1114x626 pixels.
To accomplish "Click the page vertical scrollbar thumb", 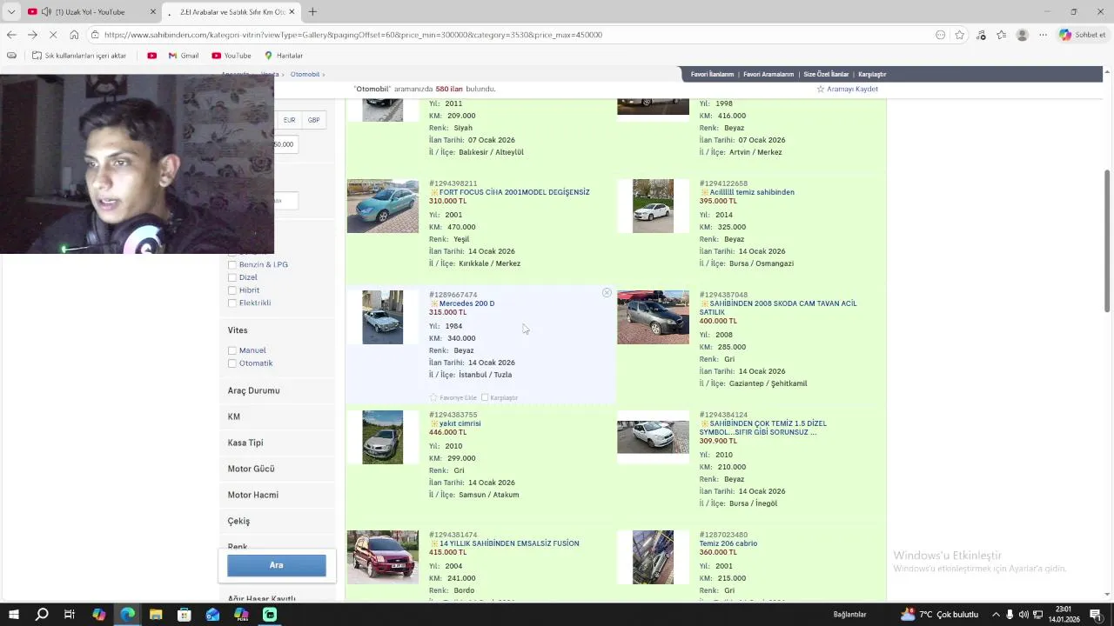I will (1107, 240).
